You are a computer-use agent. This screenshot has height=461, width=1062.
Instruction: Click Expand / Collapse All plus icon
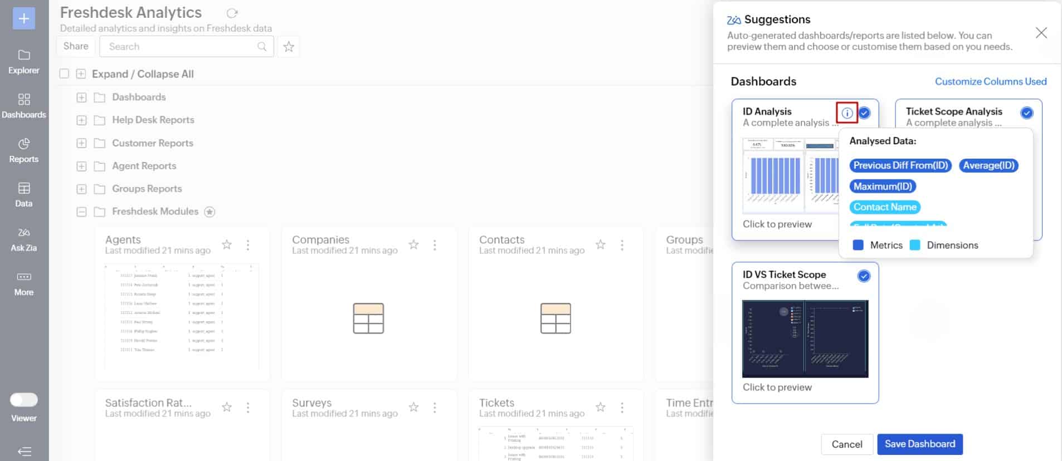[81, 73]
